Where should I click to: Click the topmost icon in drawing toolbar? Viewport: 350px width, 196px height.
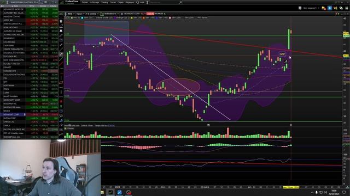[61, 21]
